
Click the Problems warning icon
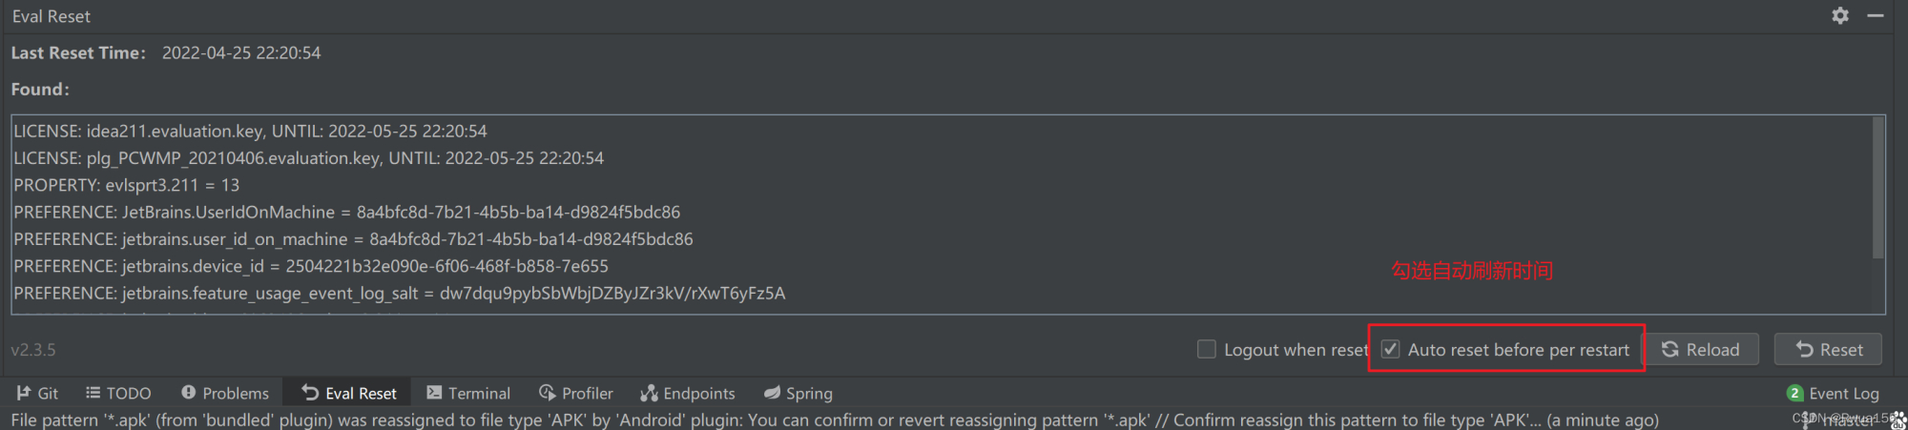pos(189,393)
